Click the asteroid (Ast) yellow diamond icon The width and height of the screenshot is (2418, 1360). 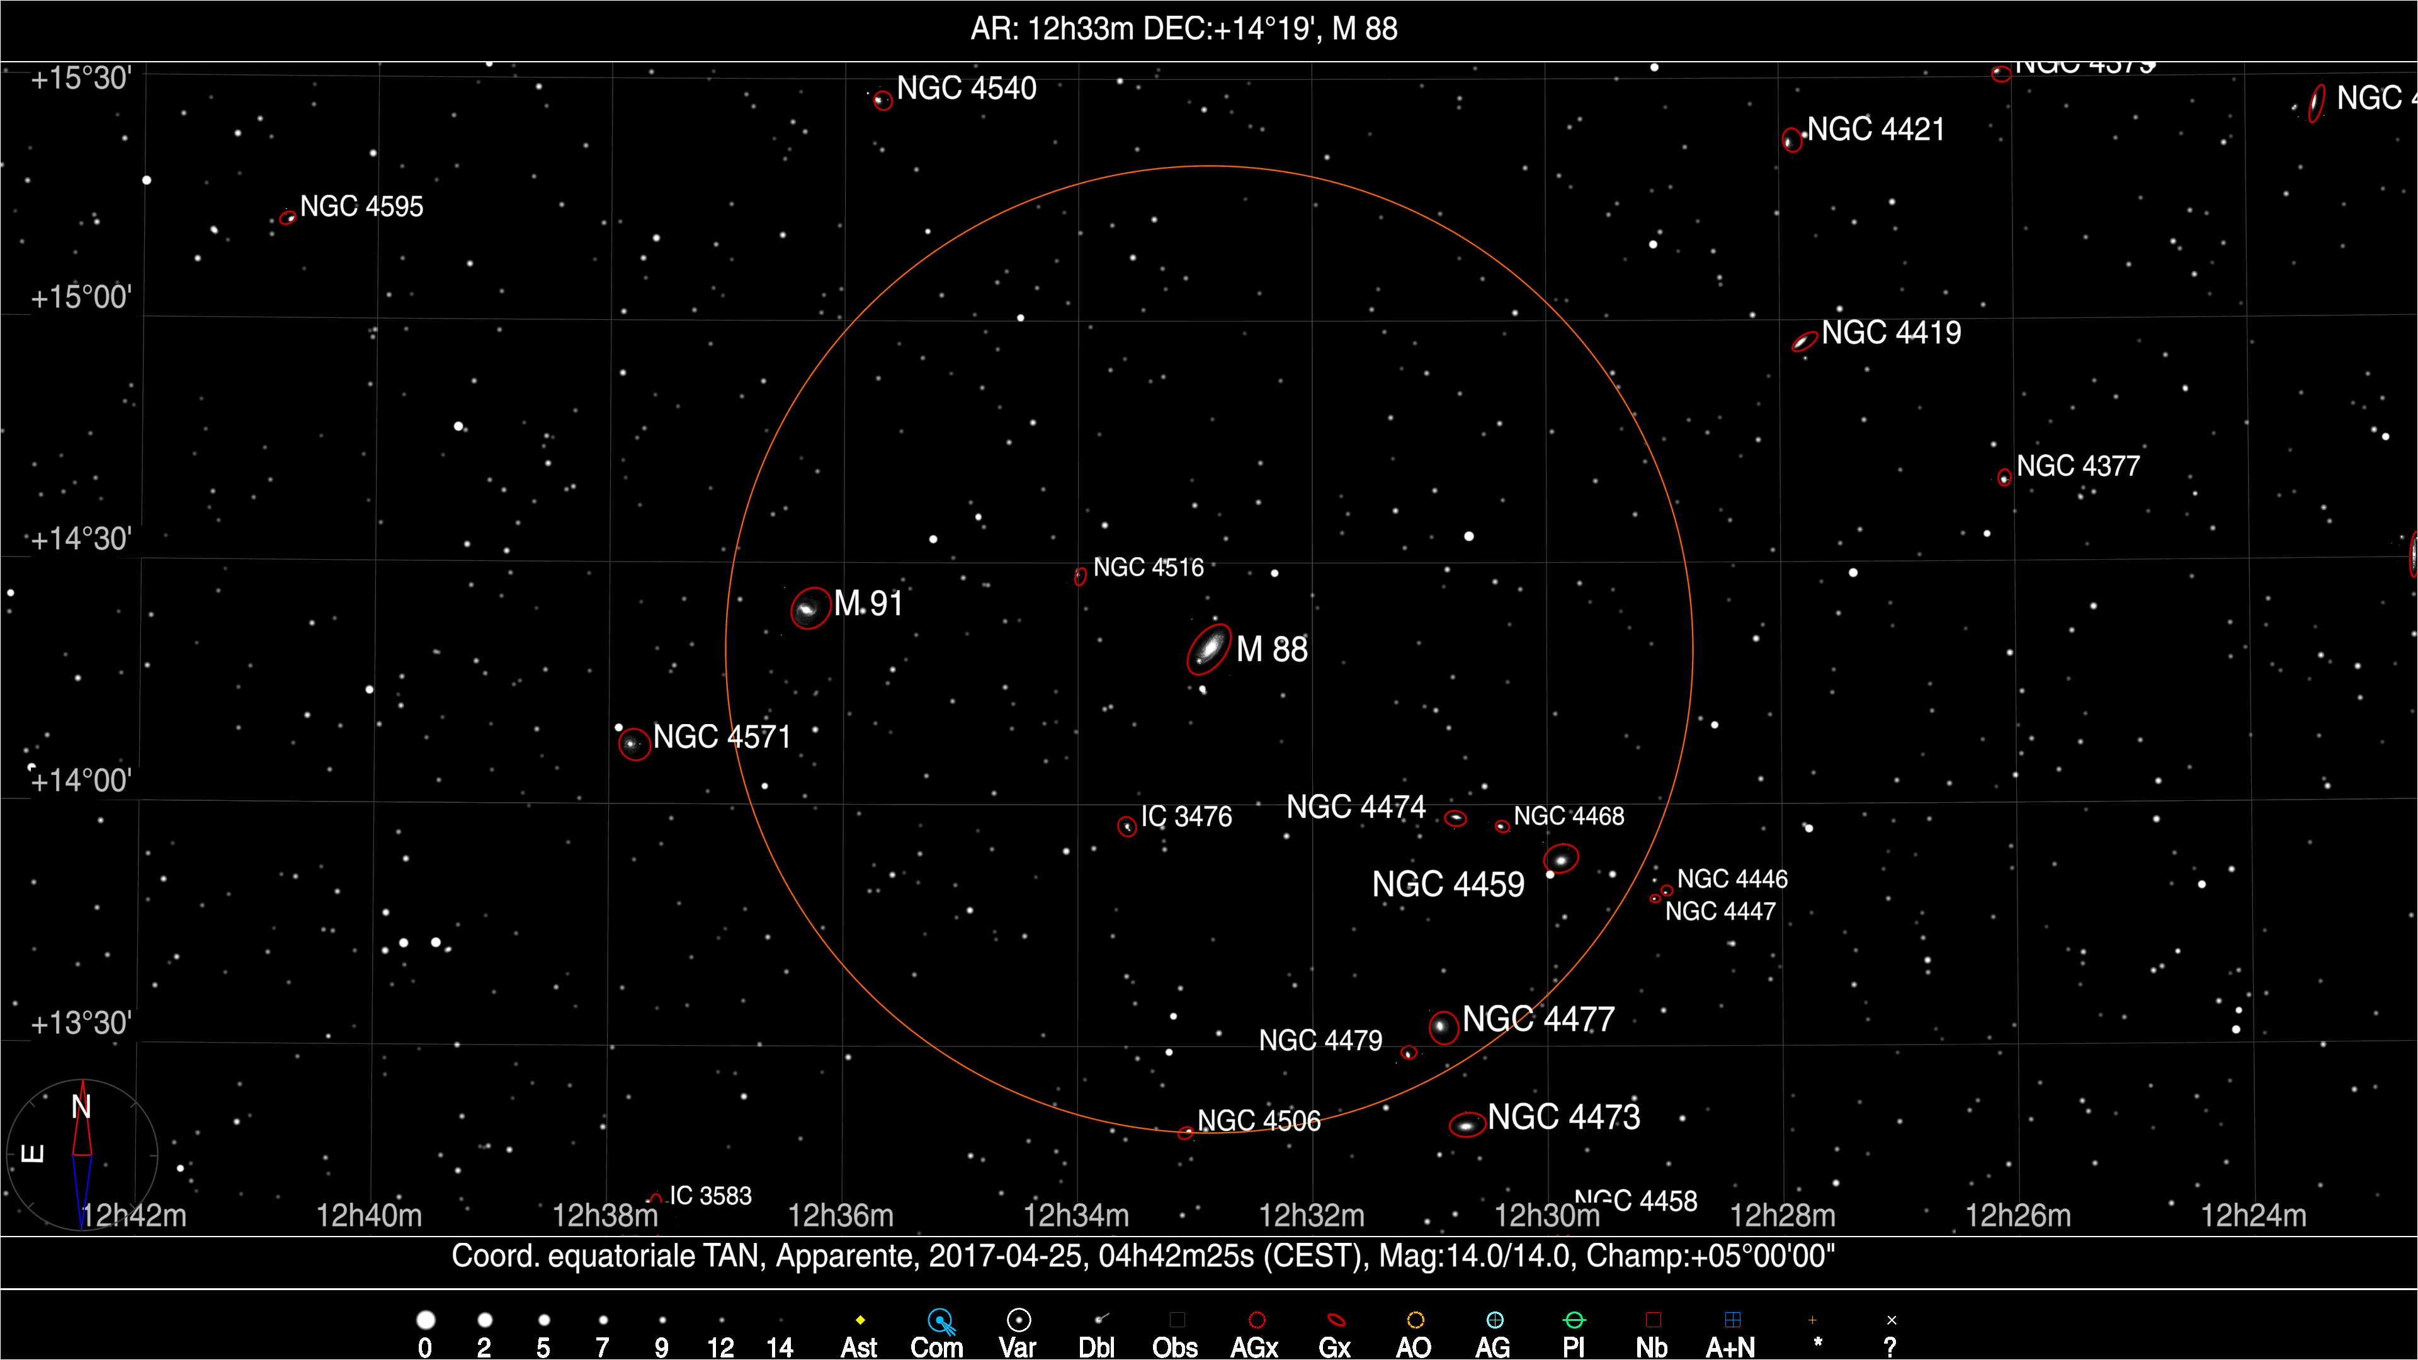pyautogui.click(x=860, y=1320)
